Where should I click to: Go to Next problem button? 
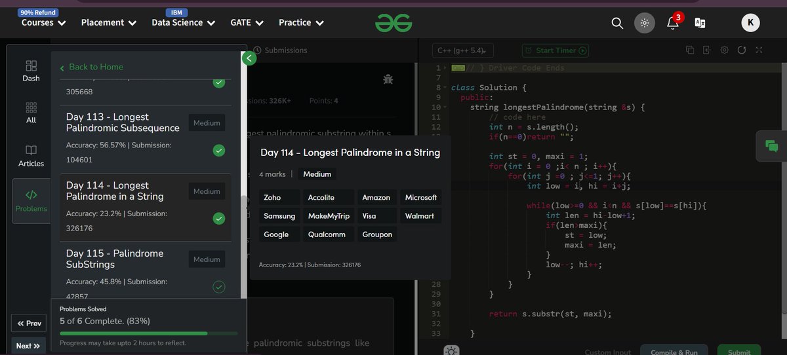click(29, 346)
